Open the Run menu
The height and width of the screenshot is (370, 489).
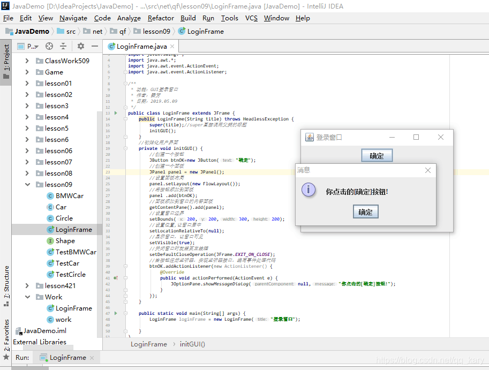click(x=208, y=18)
